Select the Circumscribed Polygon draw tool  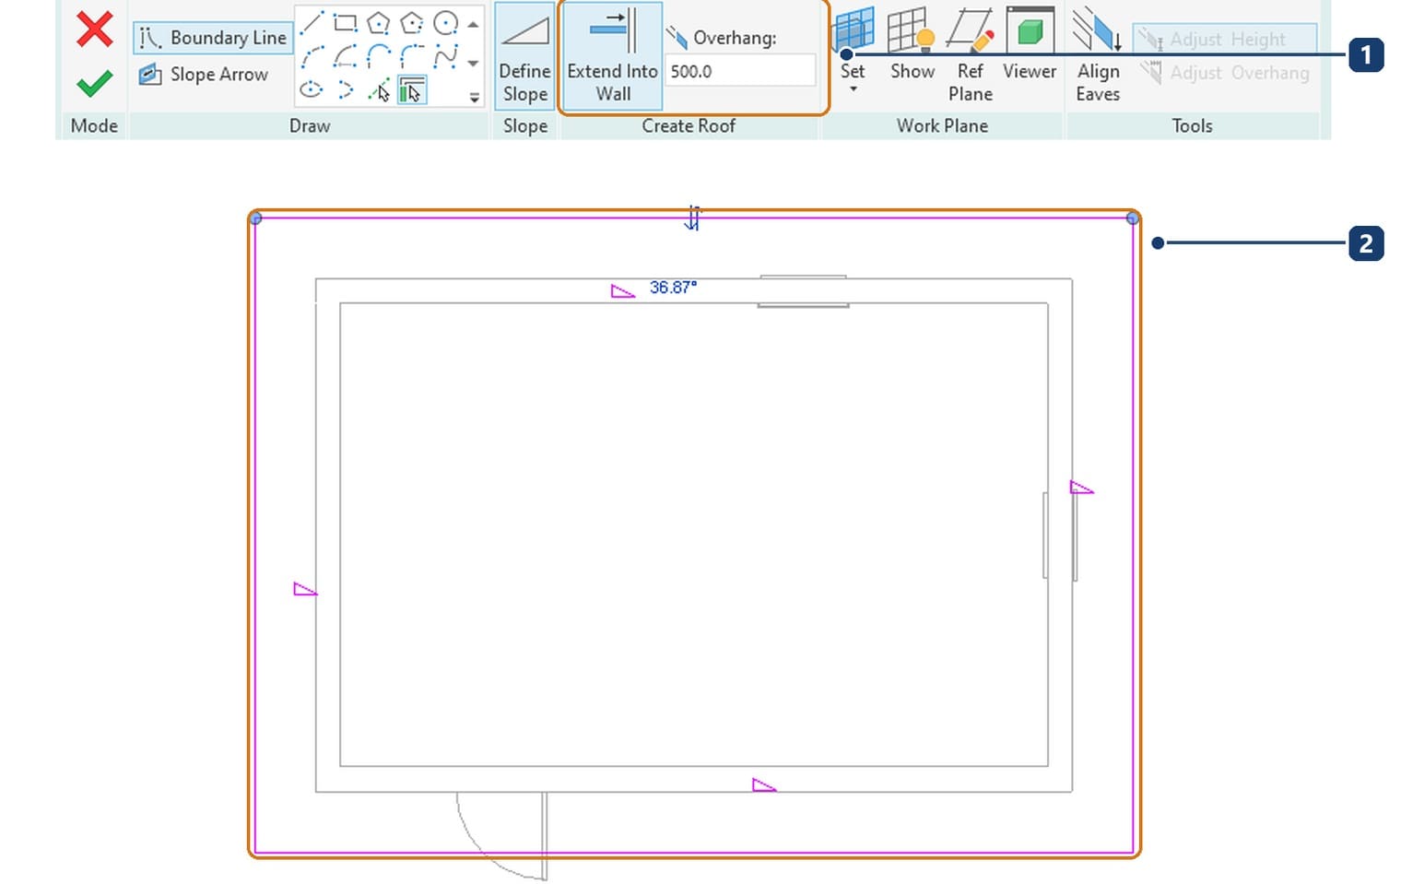411,23
